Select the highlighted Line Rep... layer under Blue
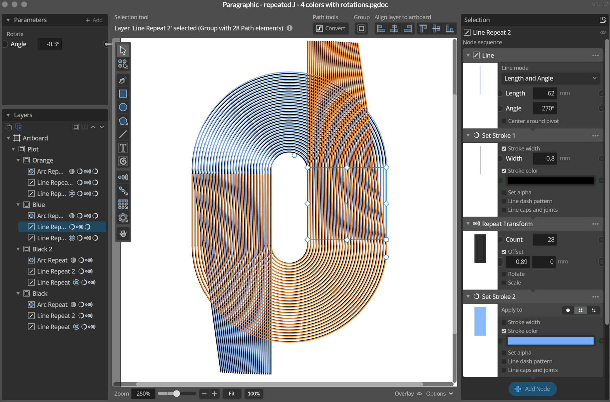The image size is (610, 402). (62, 227)
